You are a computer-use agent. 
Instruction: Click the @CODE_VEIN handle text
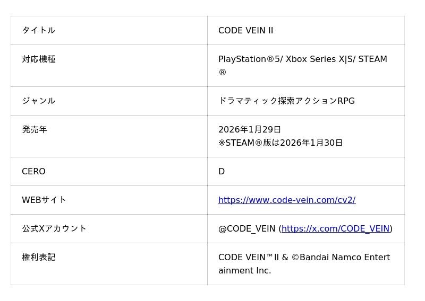(246, 228)
